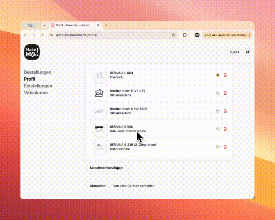Open Bestellungen in the sidebar
Viewport: 275px width, 220px height.
tap(38, 72)
